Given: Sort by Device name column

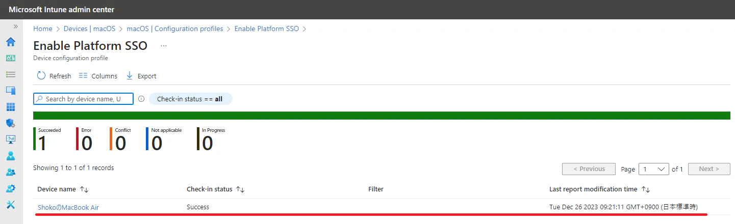Looking at the screenshot, I should pos(63,189).
